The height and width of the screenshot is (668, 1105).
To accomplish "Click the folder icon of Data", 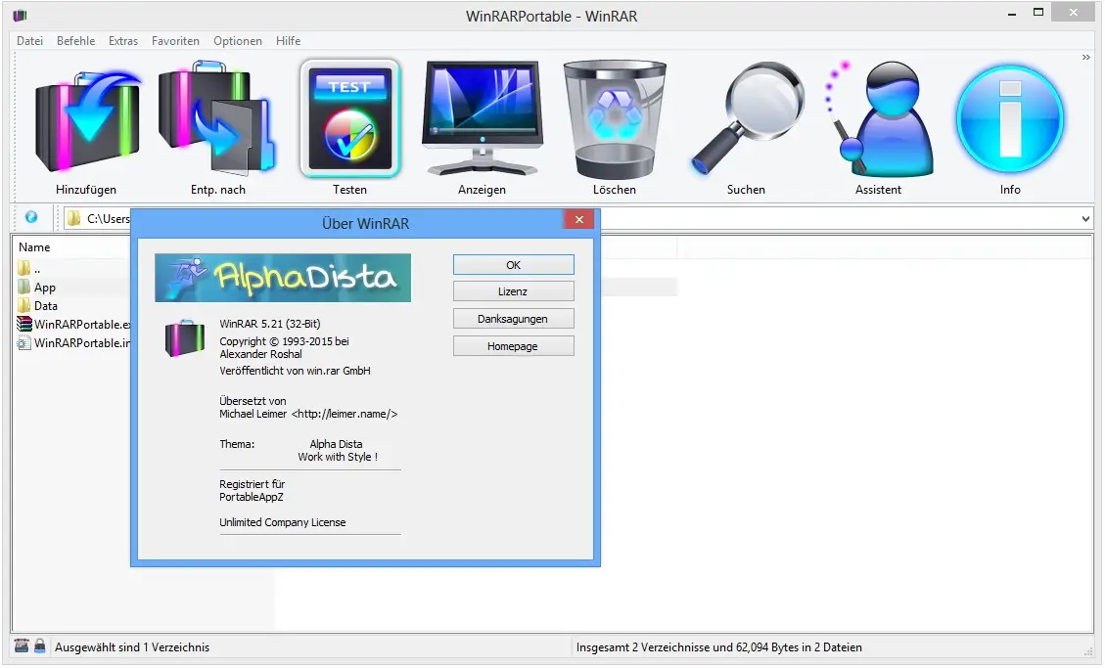I will point(23,305).
